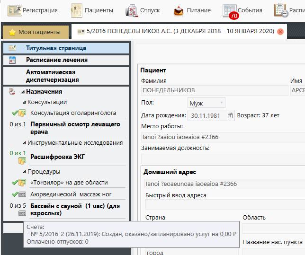
Task: Switch to Мои пациенты tab
Action: pos(35,32)
